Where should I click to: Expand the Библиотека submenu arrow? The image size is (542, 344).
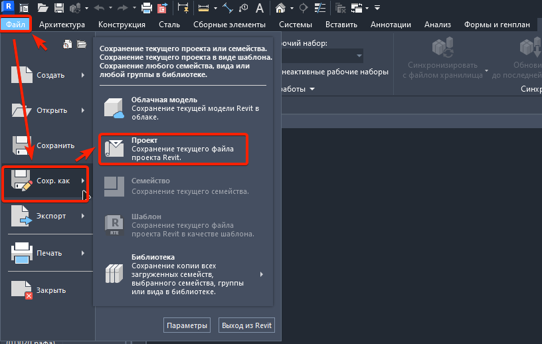click(x=261, y=274)
